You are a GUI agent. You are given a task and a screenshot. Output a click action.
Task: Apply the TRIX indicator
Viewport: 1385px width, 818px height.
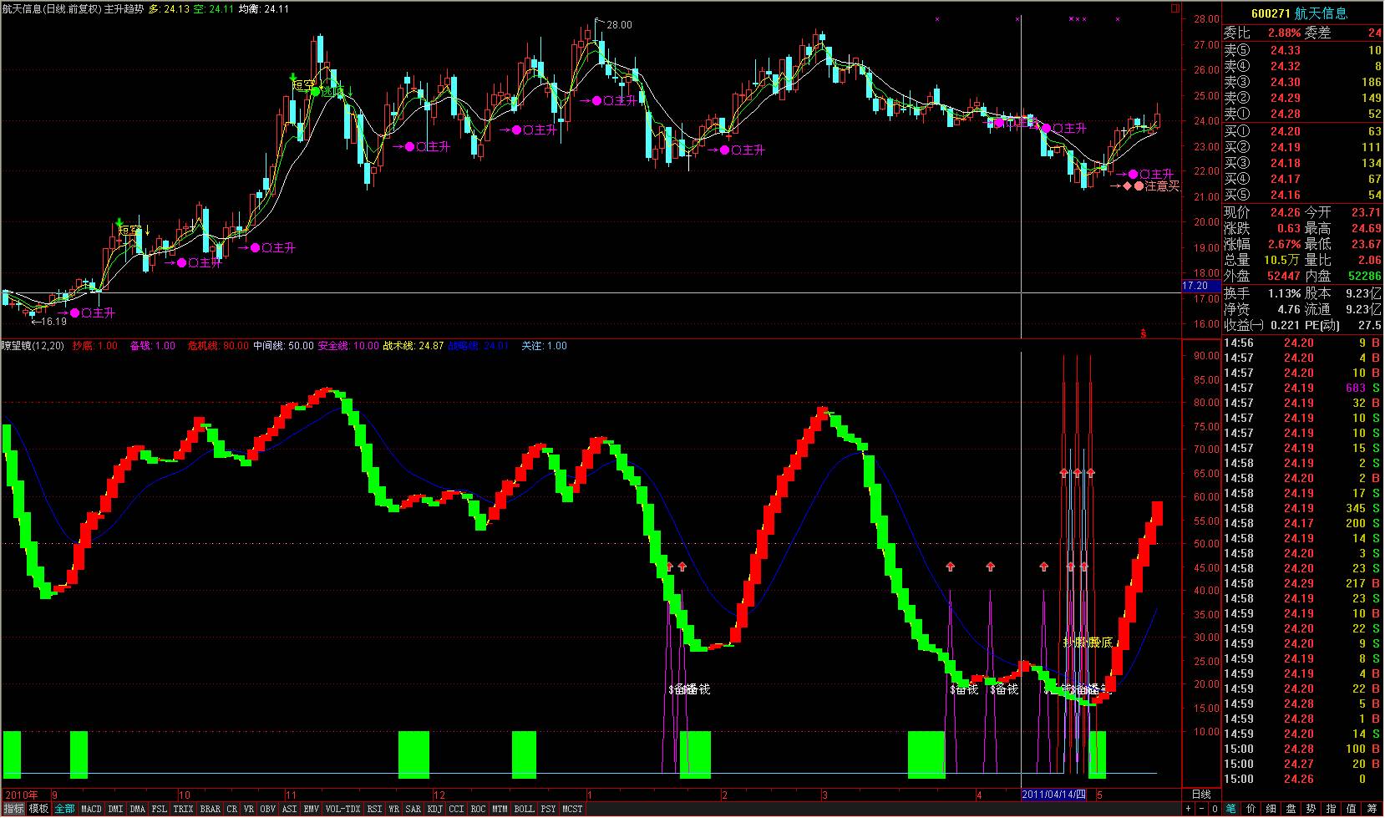184,809
